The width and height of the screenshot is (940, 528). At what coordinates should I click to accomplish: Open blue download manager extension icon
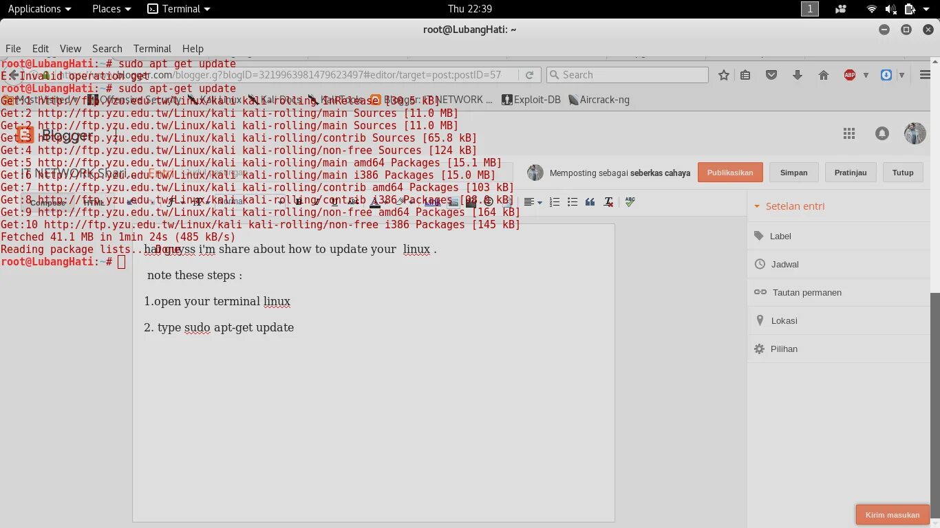click(886, 75)
